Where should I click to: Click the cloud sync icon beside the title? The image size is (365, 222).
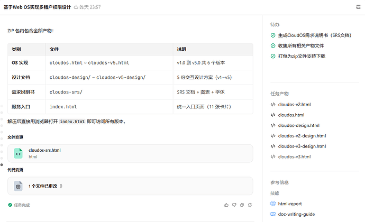(x=76, y=7)
